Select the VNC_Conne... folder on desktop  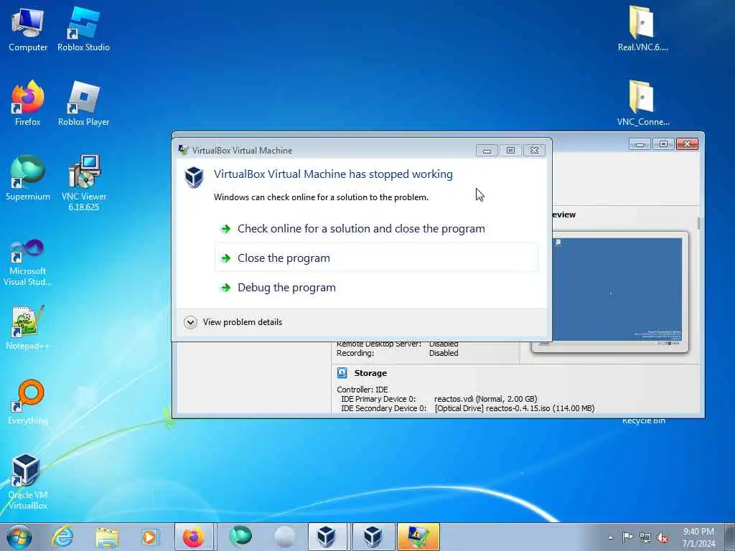pyautogui.click(x=642, y=103)
